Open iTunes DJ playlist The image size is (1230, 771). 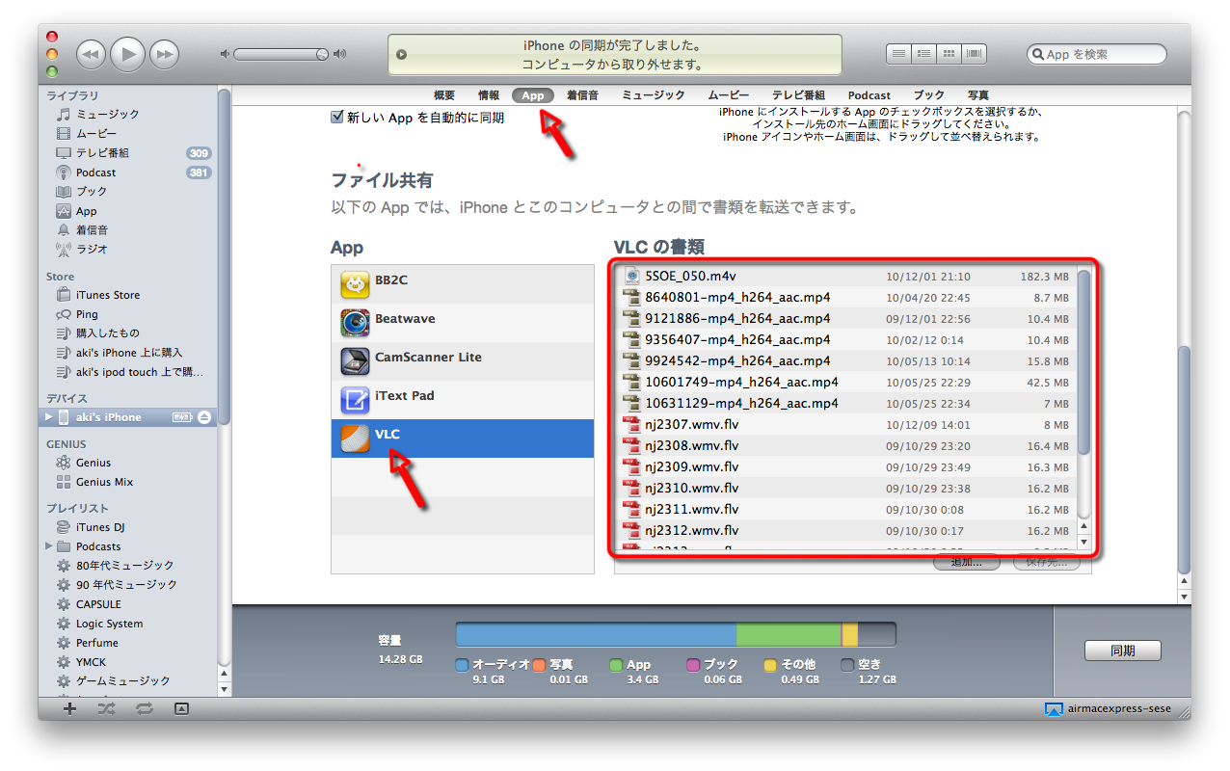(x=100, y=527)
